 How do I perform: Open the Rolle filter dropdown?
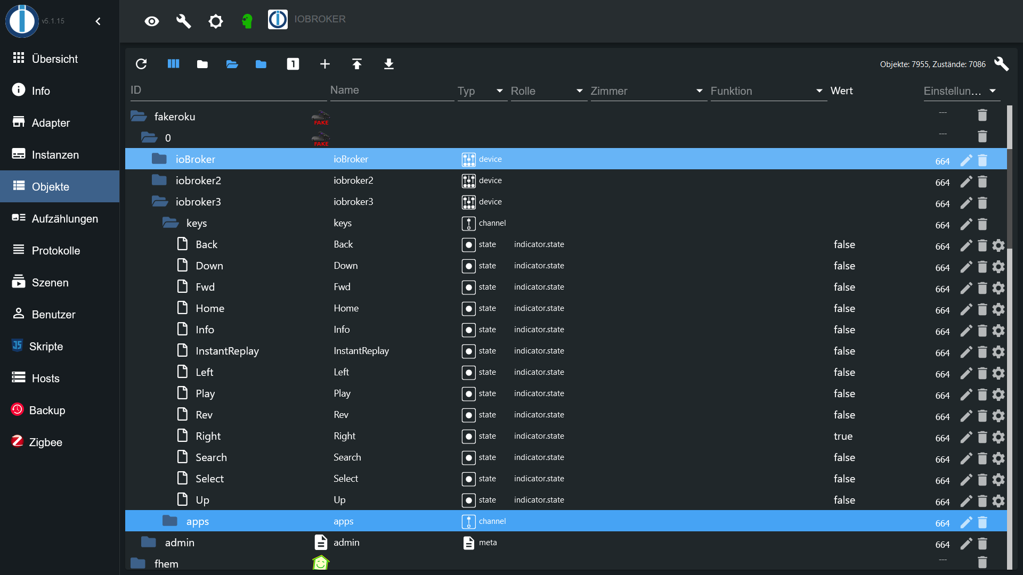[x=548, y=91]
